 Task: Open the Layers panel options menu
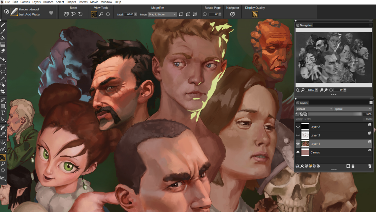pyautogui.click(x=371, y=103)
